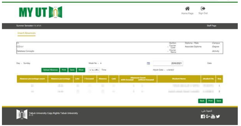Expand the Time dropdown
Viewport: 241px width, 126px height.
point(94,70)
